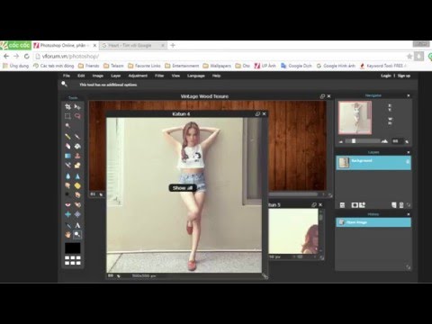Select the Pencil tool
This screenshot has height=324, width=432.
[67, 137]
